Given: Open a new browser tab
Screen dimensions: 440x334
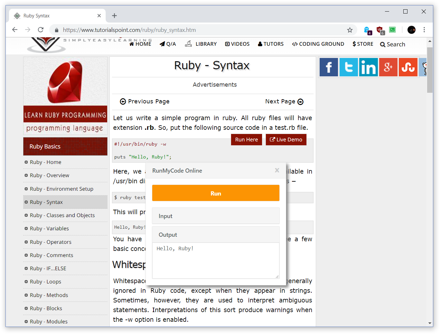Looking at the screenshot, I should (x=114, y=15).
